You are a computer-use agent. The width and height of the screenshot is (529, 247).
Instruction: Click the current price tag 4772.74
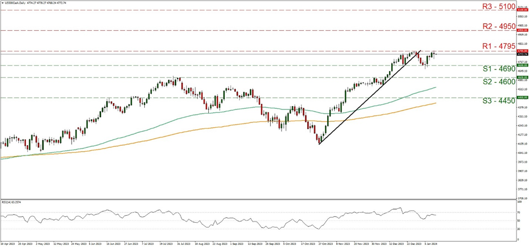[521, 54]
